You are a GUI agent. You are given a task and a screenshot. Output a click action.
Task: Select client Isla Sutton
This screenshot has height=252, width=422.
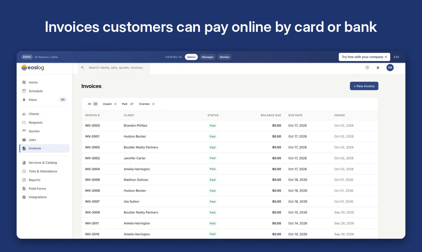132,202
